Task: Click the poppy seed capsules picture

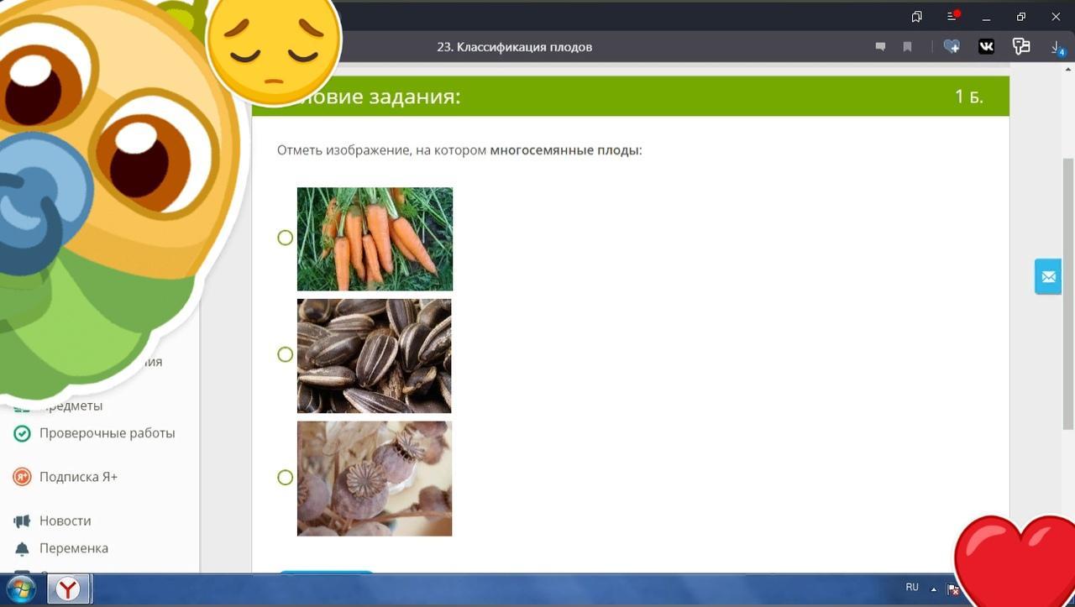Action: 375,478
